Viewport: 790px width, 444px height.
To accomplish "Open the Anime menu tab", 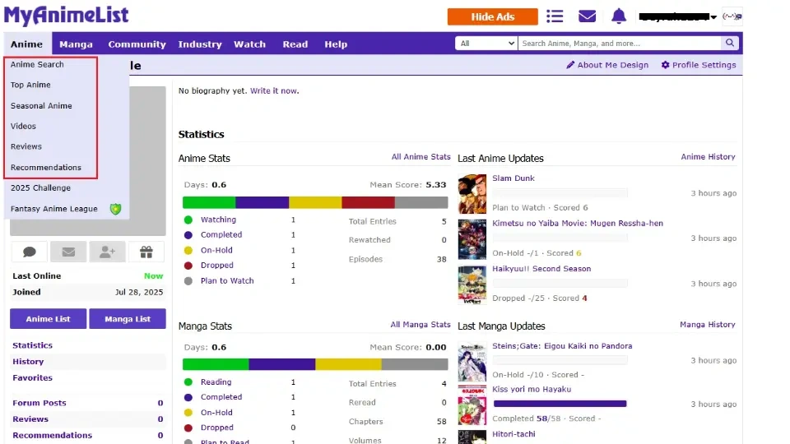I will coord(26,44).
